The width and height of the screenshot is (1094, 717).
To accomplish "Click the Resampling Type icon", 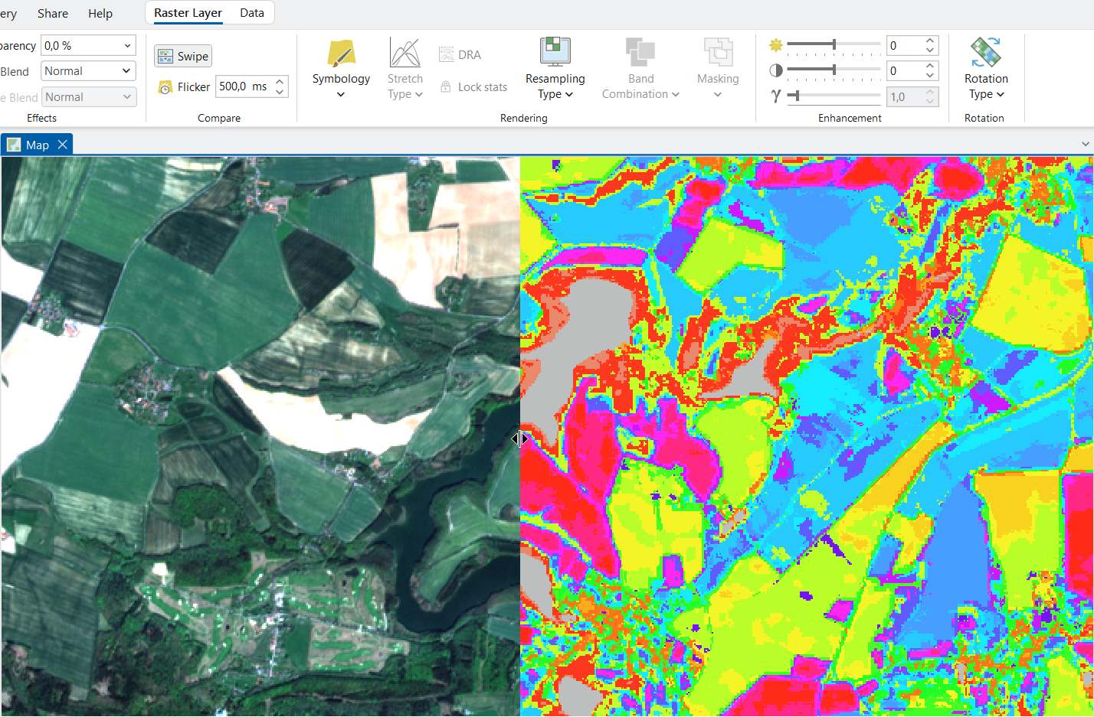I will 555,52.
